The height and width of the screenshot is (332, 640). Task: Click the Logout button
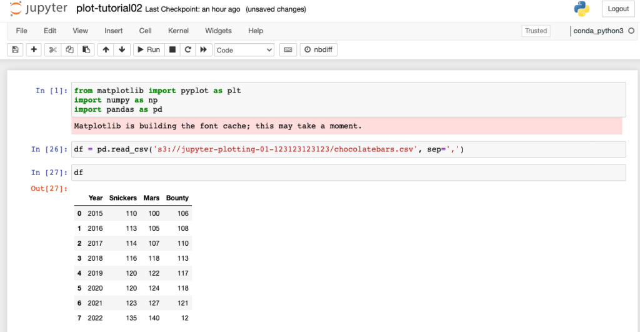(x=617, y=9)
